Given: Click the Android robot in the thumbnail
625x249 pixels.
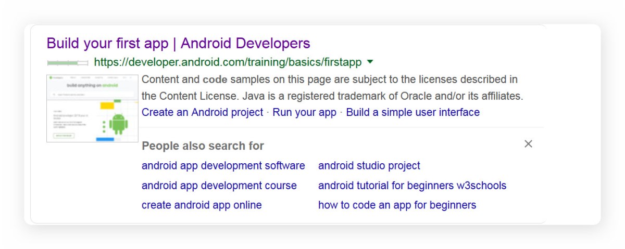Looking at the screenshot, I should click(119, 123).
